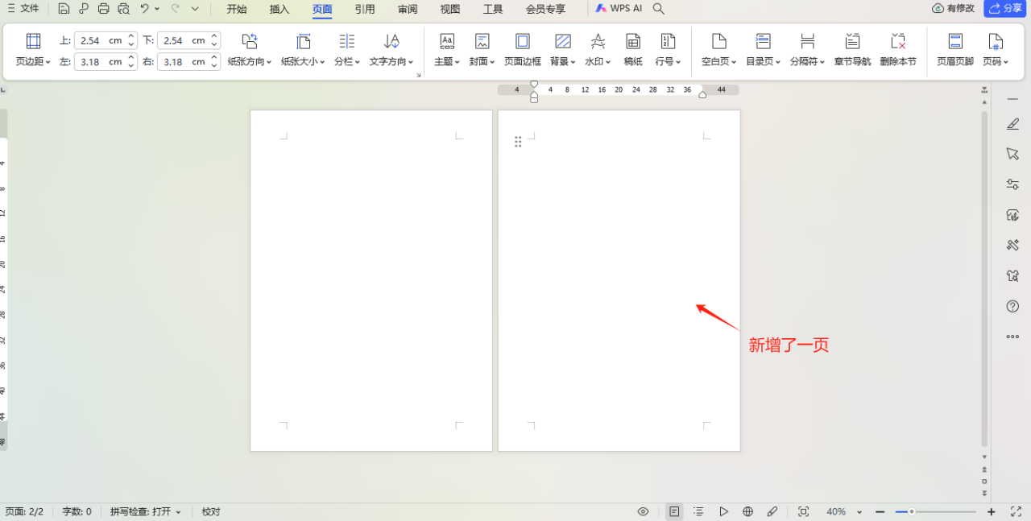Decrease the top margin 上 stepper
This screenshot has width=1031, height=521.
tap(131, 44)
